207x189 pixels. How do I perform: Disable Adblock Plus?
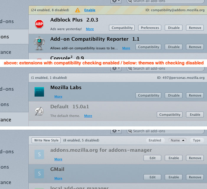[x=174, y=28]
